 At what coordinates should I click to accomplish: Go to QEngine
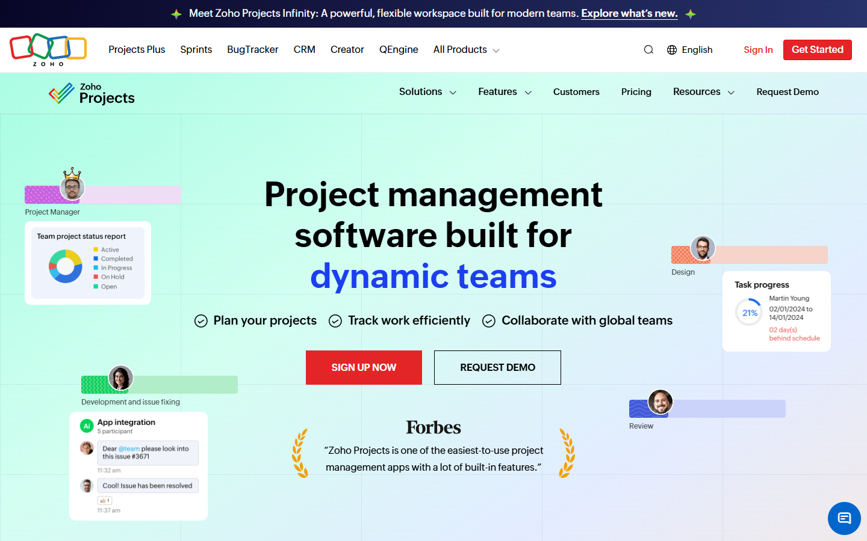click(x=399, y=50)
